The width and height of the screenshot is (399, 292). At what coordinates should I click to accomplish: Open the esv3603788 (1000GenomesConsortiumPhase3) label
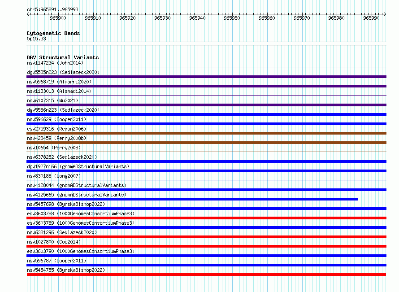81,214
